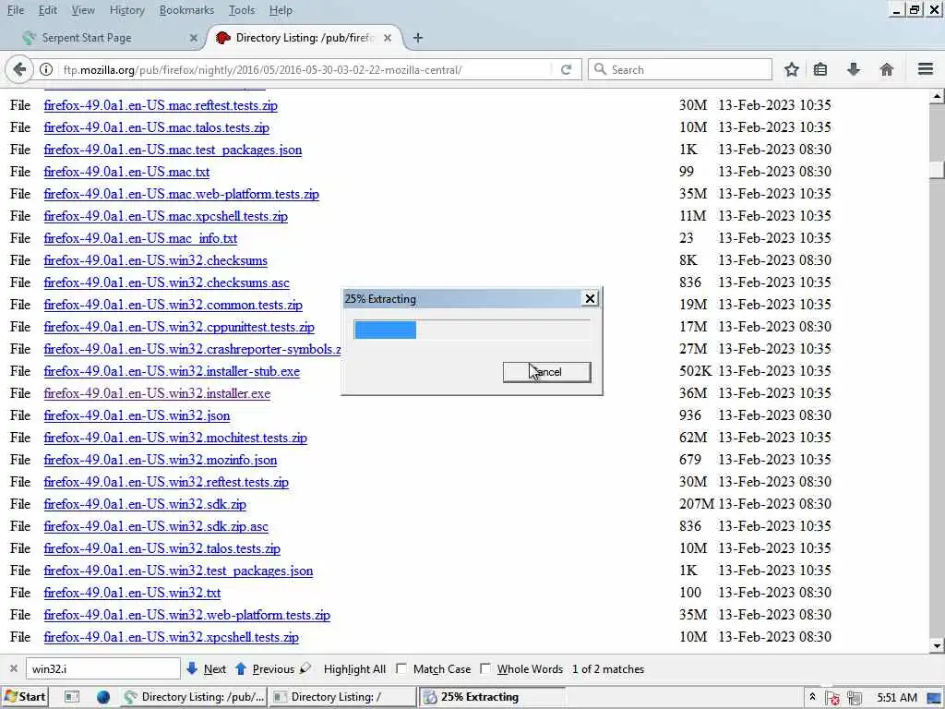Click the page vertical scrollbar thumb
The width and height of the screenshot is (945, 709).
[937, 170]
